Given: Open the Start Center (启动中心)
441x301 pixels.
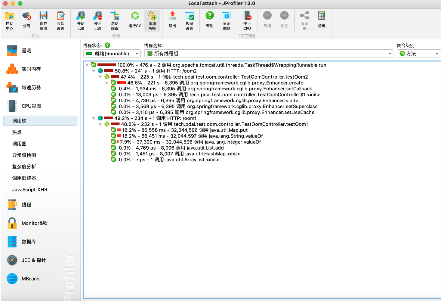Looking at the screenshot, I should (10, 21).
